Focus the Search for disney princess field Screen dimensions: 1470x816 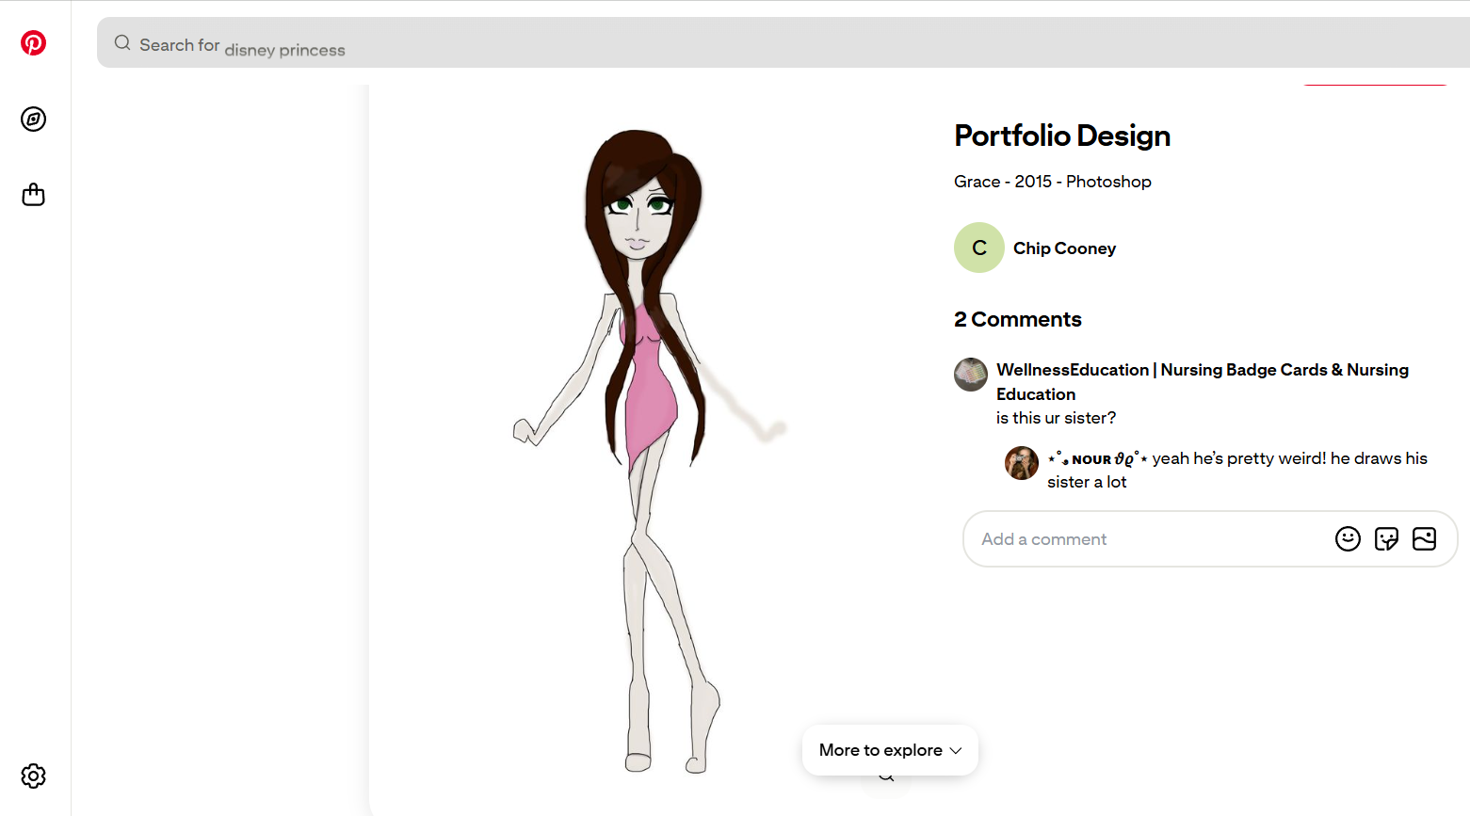pyautogui.click(x=783, y=43)
